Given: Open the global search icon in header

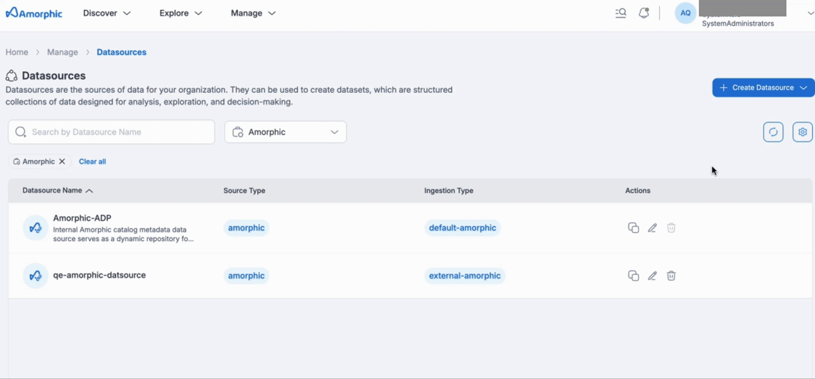Looking at the screenshot, I should (x=621, y=13).
